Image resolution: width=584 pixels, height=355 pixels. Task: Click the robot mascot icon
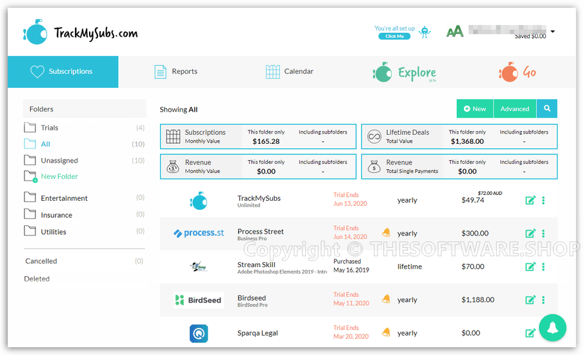(425, 32)
